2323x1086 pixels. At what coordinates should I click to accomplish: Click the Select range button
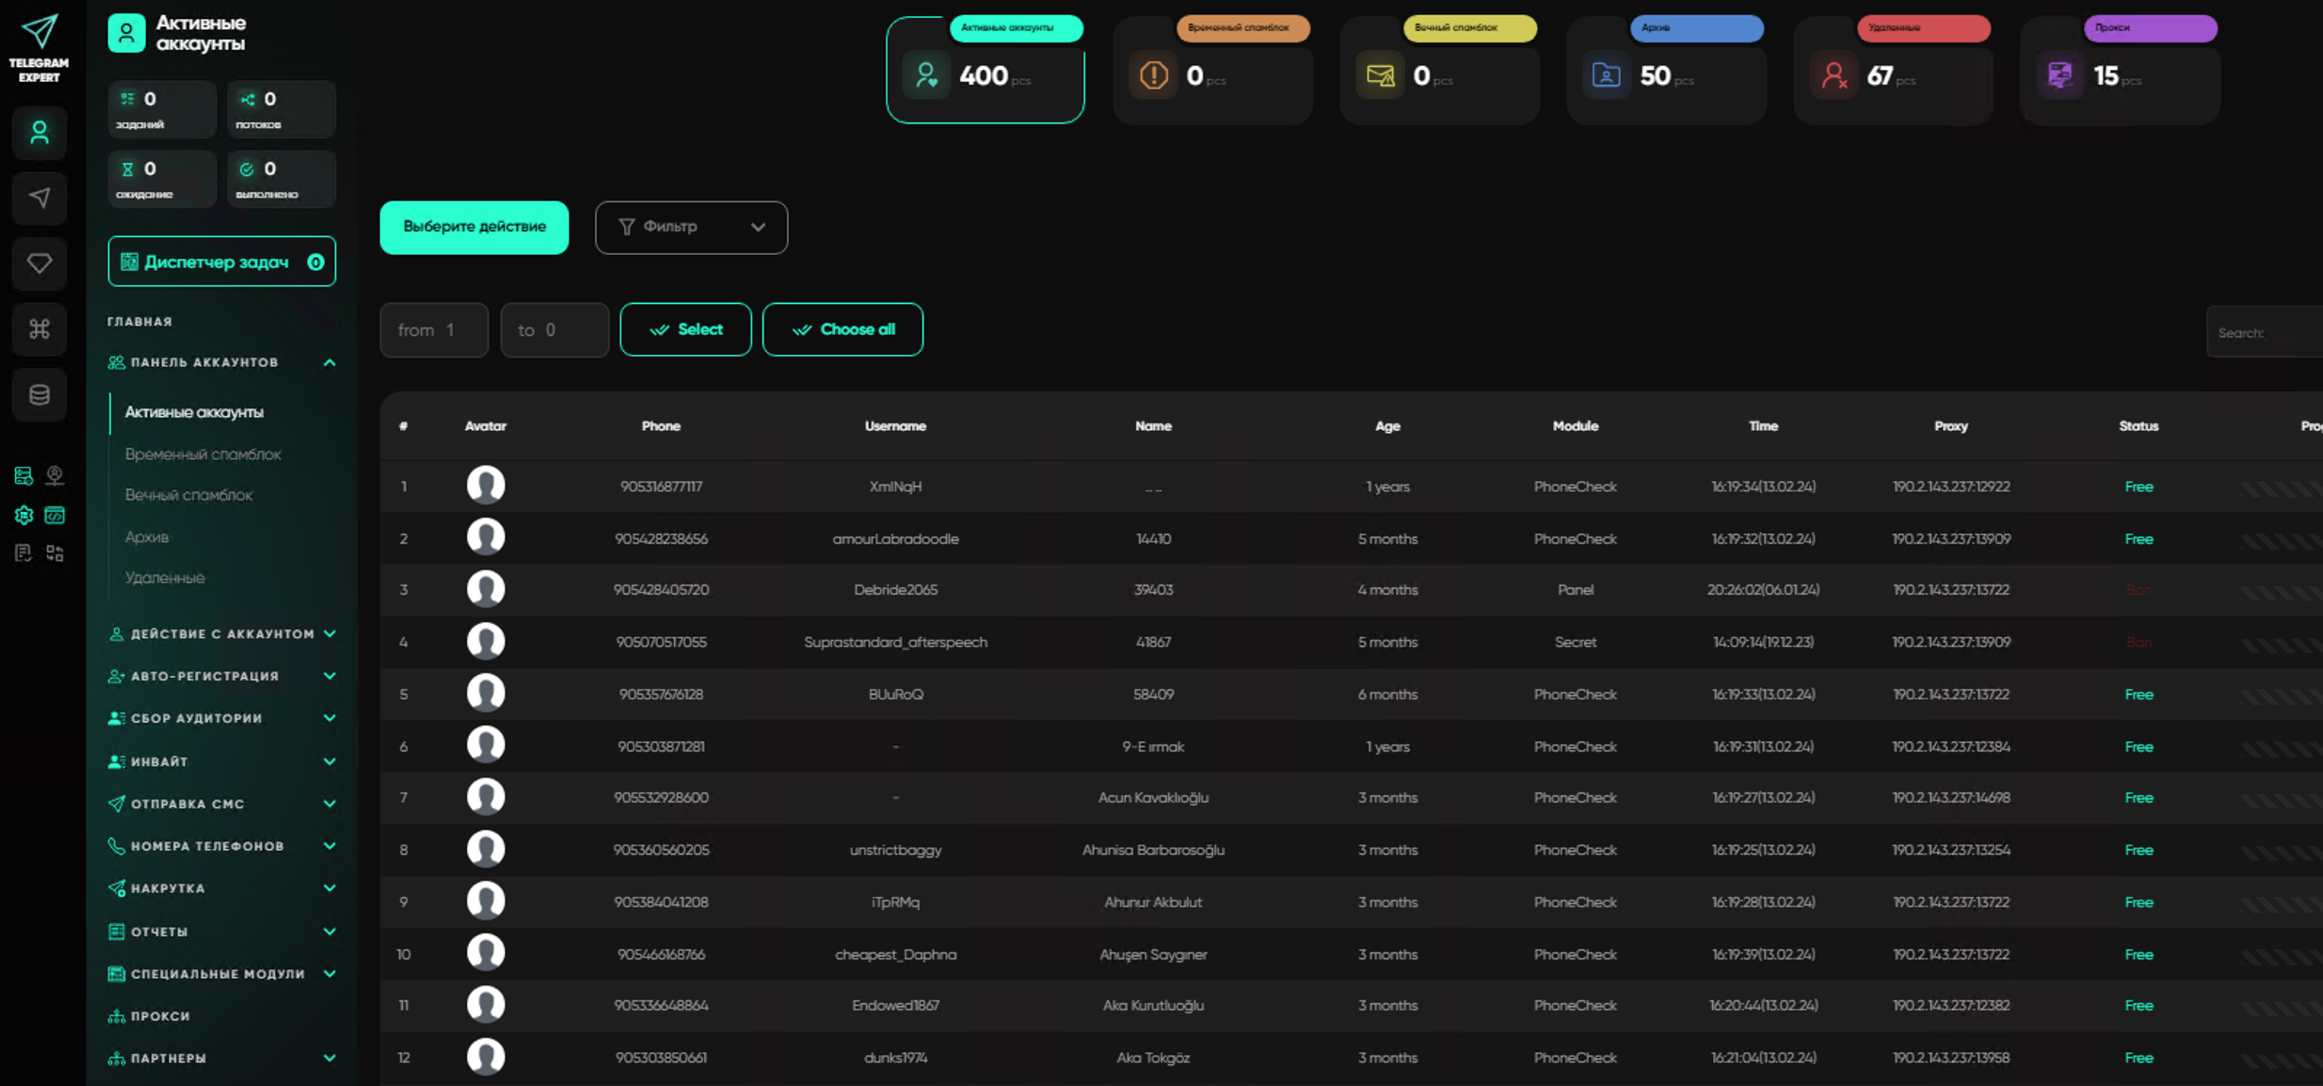pyautogui.click(x=685, y=330)
